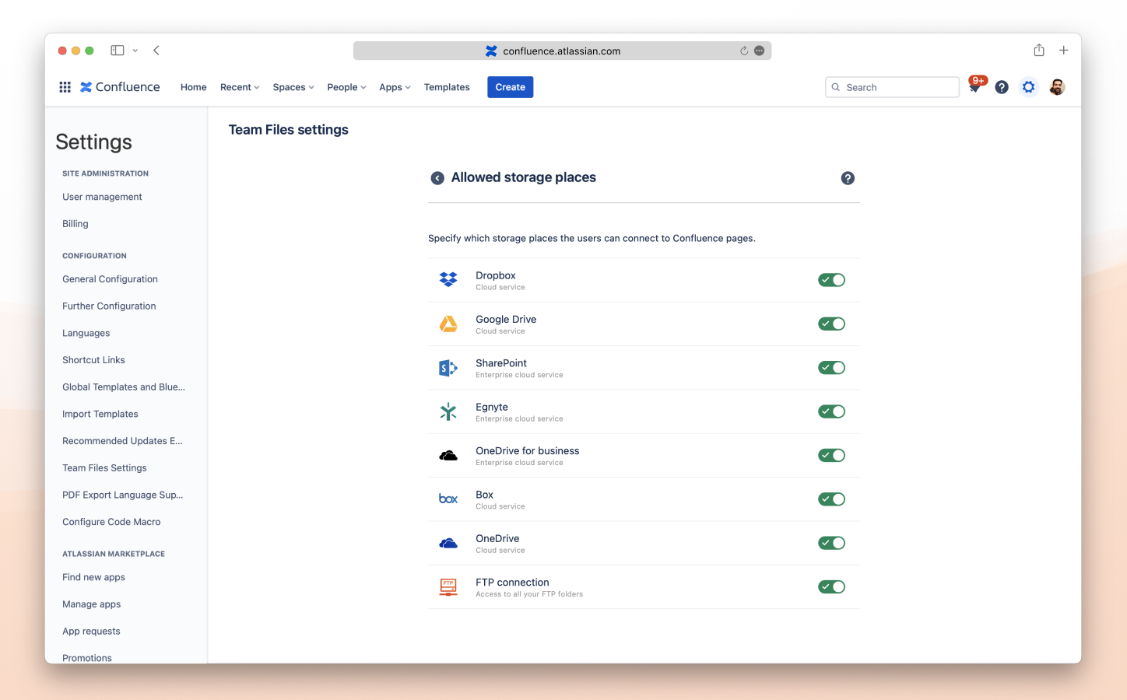Open Find new apps link
This screenshot has height=700, width=1127.
click(93, 577)
